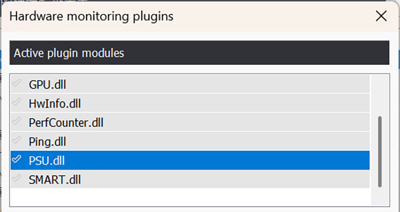This screenshot has height=212, width=400.
Task: Toggle the checkmark next to GPU.dll
Action: coord(16,83)
